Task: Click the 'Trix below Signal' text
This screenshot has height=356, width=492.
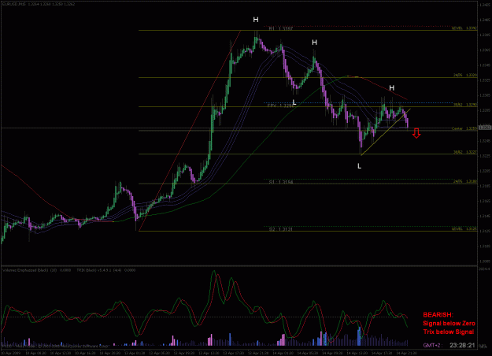Action: (x=449, y=332)
